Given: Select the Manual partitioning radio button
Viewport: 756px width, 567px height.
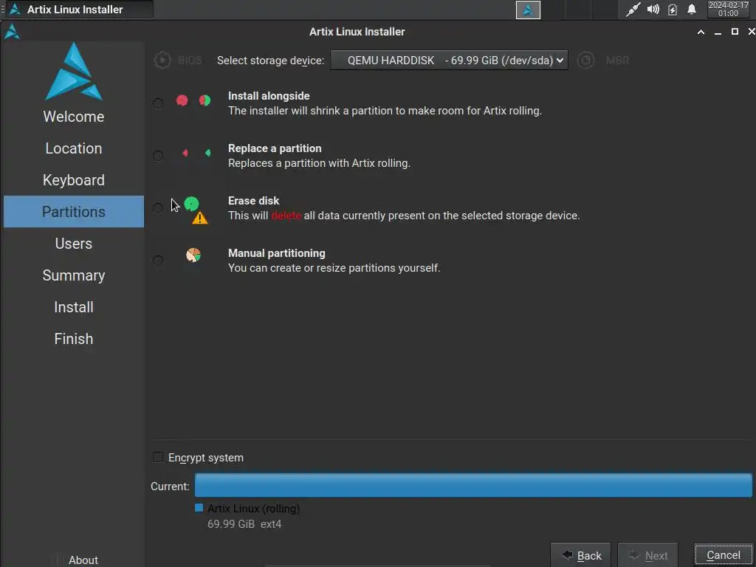Looking at the screenshot, I should coord(158,261).
